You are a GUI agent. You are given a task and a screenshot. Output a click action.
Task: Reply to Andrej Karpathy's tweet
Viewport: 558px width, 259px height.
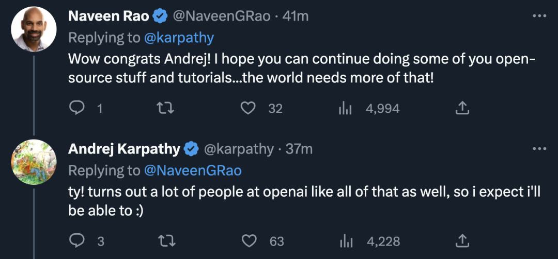pos(77,240)
